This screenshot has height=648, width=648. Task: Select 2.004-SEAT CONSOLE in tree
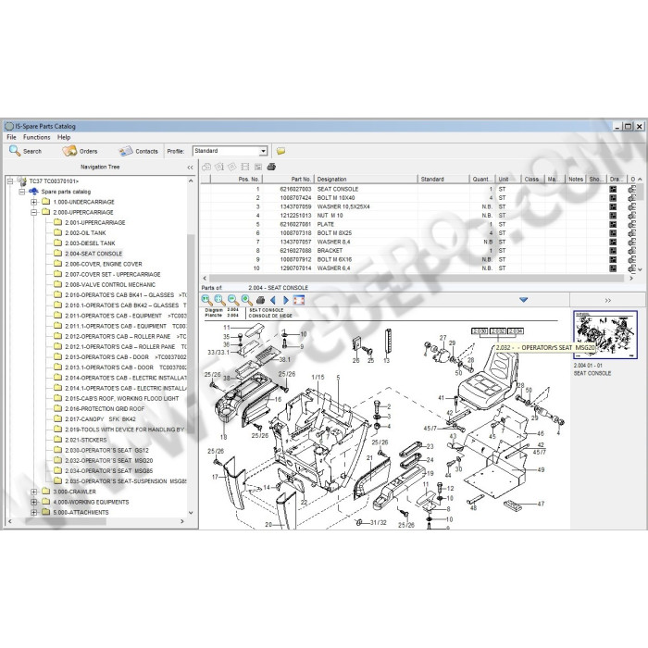tap(93, 254)
